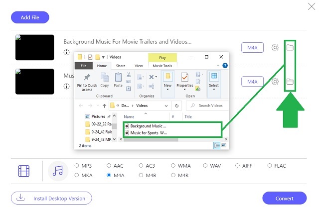Click the Add File button
This screenshot has height=216, width=319.
(30, 17)
